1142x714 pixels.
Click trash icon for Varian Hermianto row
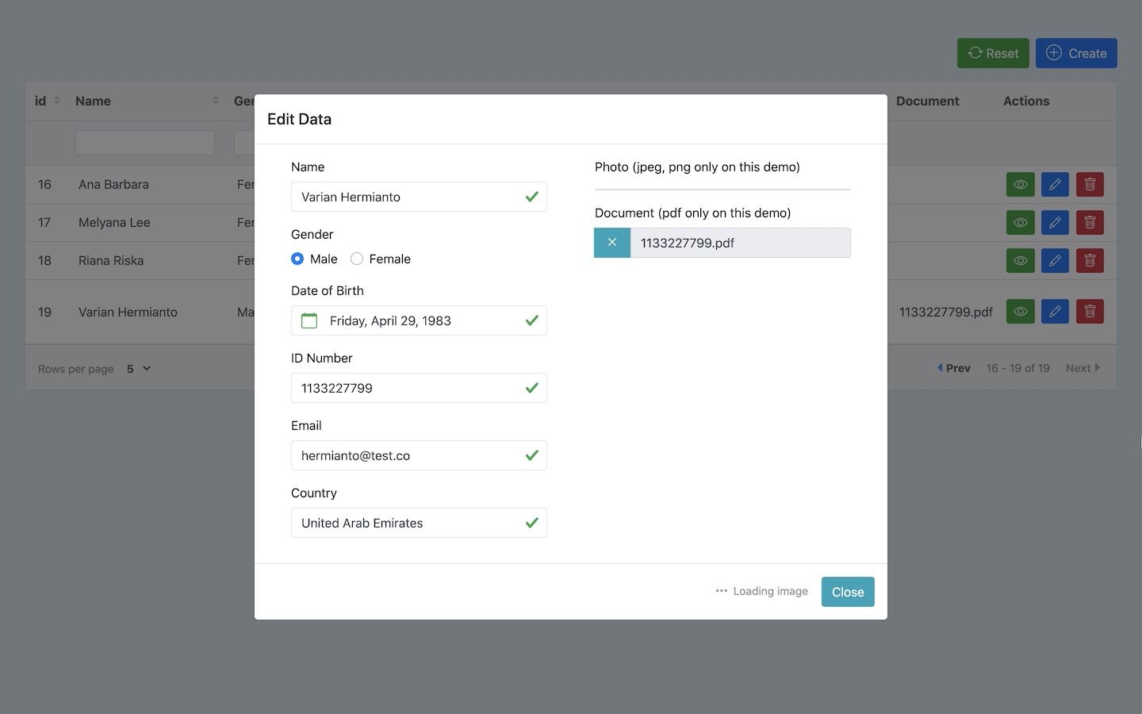point(1090,312)
